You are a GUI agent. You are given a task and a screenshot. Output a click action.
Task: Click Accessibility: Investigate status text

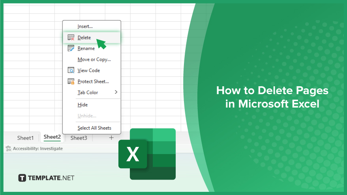[x=38, y=149]
